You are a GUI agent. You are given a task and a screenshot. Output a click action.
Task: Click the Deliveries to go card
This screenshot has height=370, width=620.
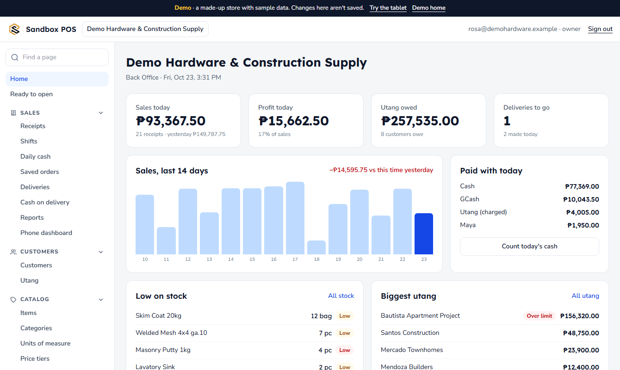551,121
